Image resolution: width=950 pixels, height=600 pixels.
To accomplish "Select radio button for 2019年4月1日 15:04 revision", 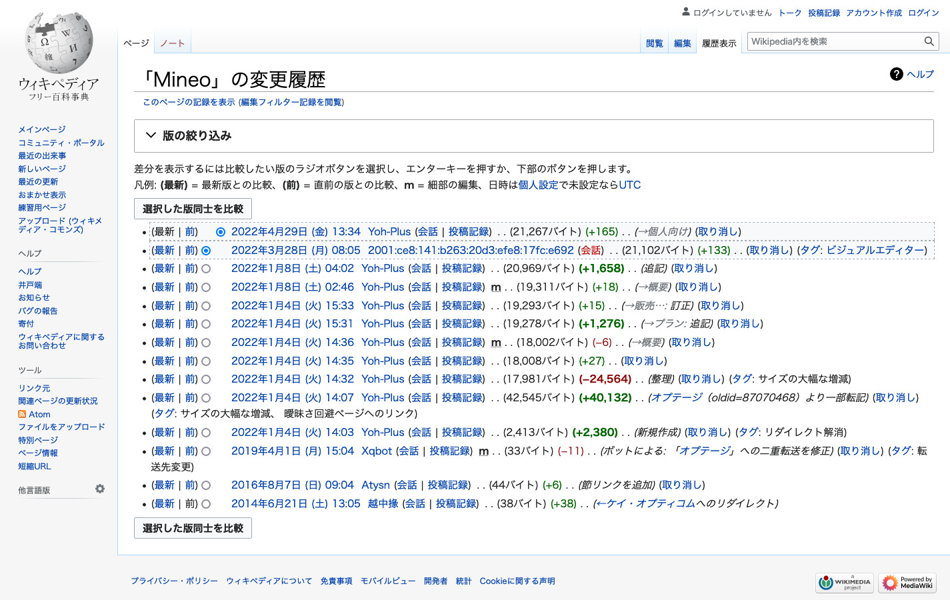I will pos(206,451).
